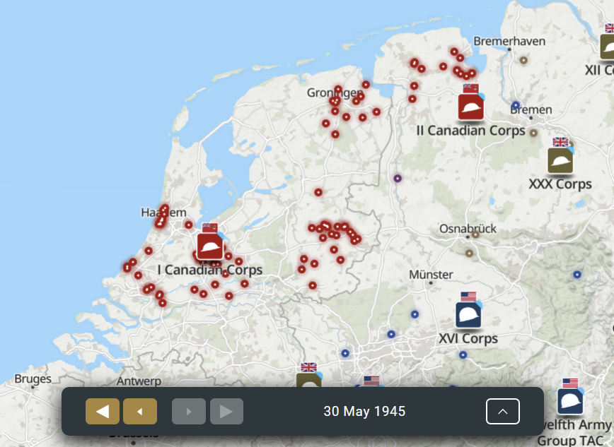
Task: Select the XXX Corps helmet marker
Action: (x=560, y=160)
